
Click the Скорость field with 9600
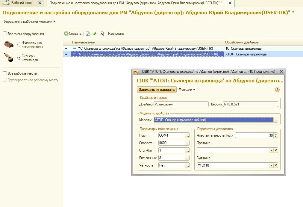click(172, 143)
